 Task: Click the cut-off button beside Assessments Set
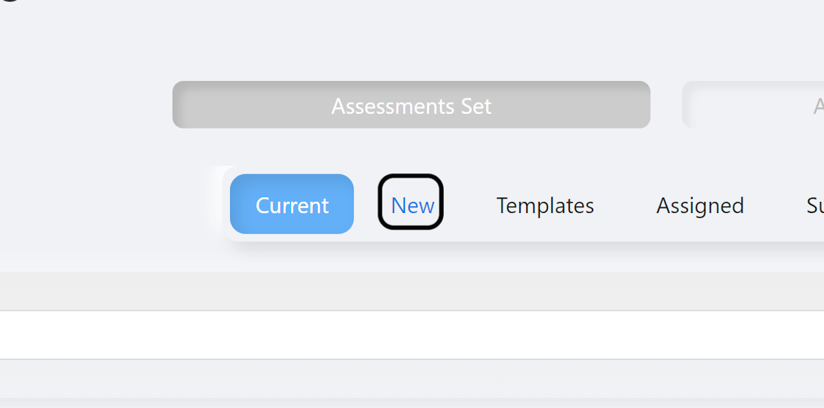point(753,104)
